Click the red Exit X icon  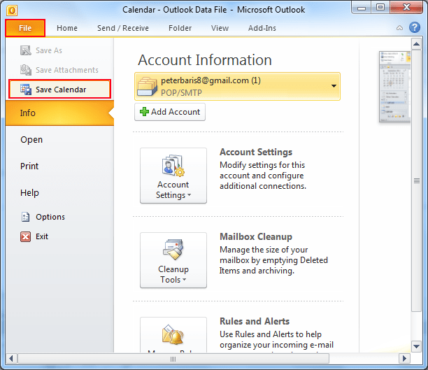click(25, 236)
